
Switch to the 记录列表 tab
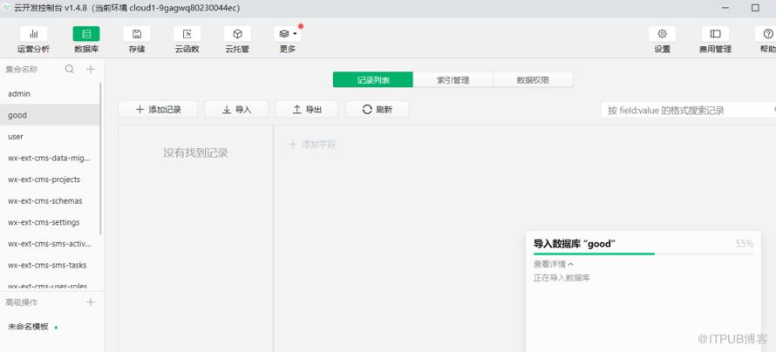[373, 80]
